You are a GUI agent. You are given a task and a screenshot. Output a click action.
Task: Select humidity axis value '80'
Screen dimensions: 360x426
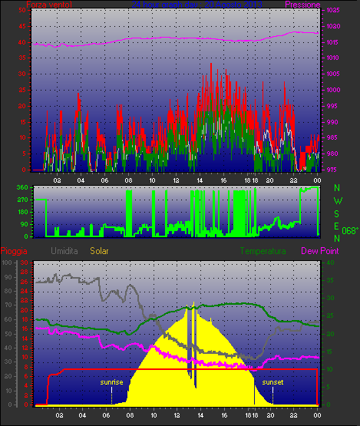[x=8, y=291]
